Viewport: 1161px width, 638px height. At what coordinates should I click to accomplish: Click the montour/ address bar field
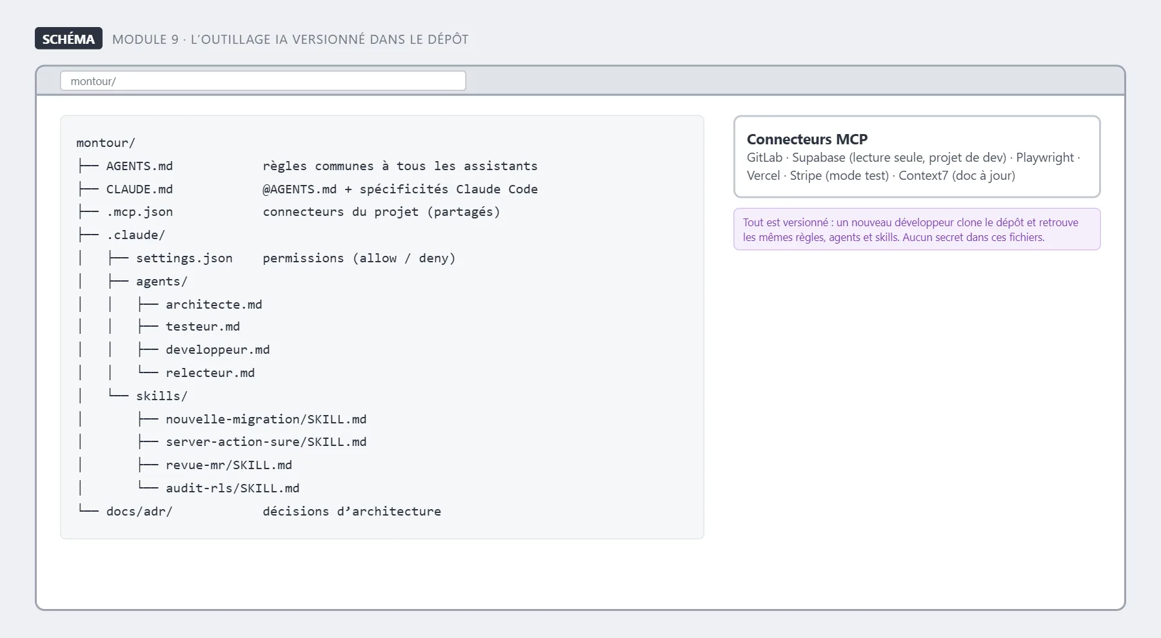click(263, 81)
